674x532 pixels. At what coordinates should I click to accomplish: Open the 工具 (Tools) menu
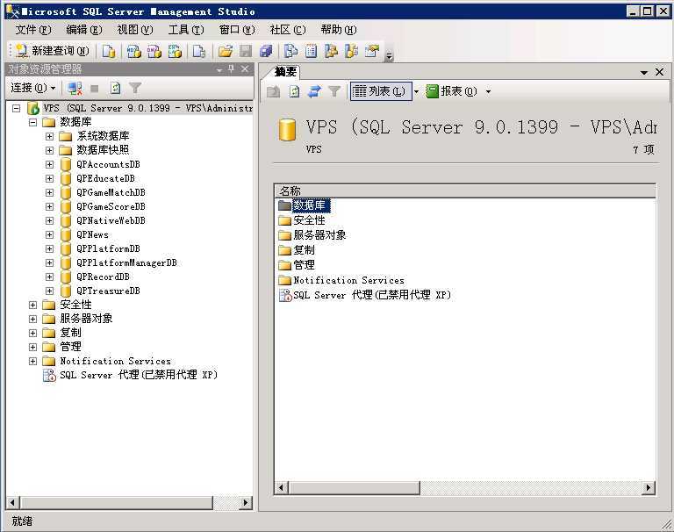pyautogui.click(x=185, y=30)
